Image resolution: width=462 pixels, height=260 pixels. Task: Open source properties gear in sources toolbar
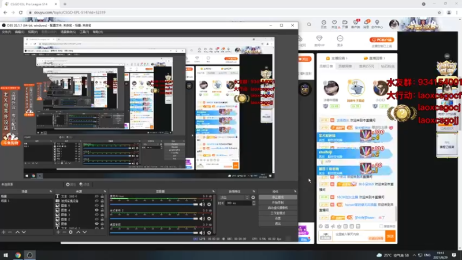[70, 232]
